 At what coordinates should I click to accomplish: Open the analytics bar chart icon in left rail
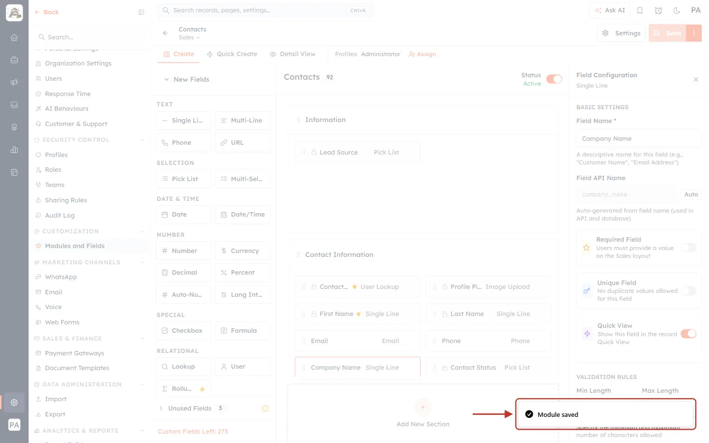pos(14,150)
